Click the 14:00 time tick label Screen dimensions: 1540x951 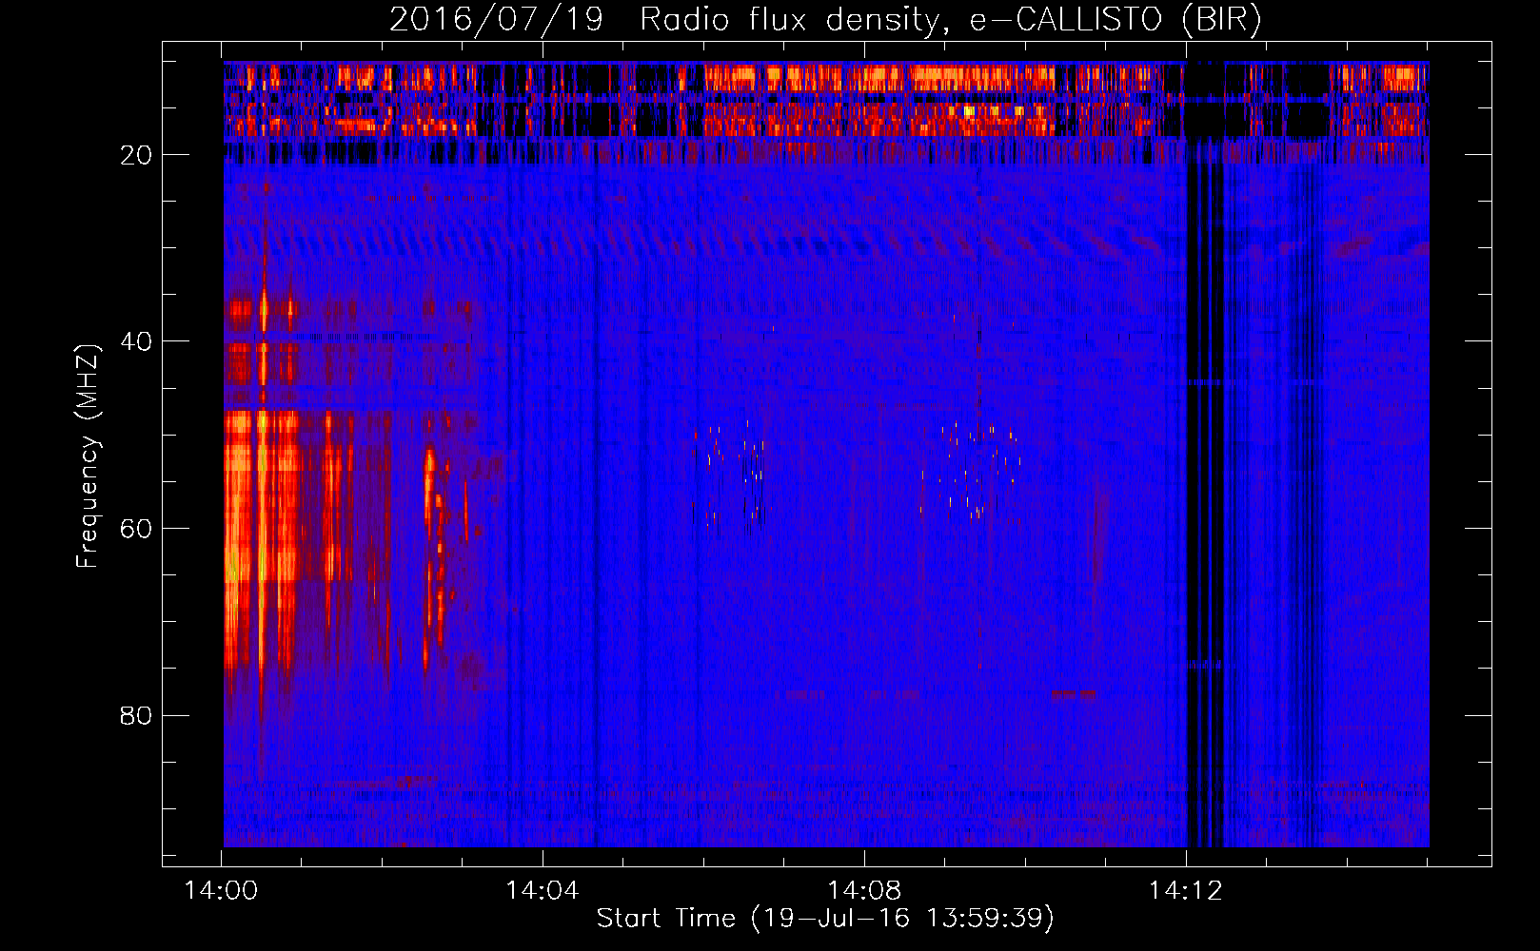point(221,891)
